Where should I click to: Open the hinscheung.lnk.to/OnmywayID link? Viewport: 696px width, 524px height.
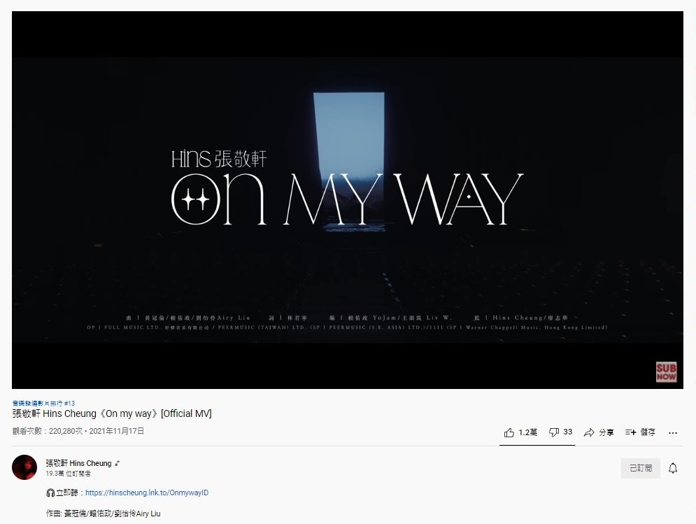coord(147,493)
